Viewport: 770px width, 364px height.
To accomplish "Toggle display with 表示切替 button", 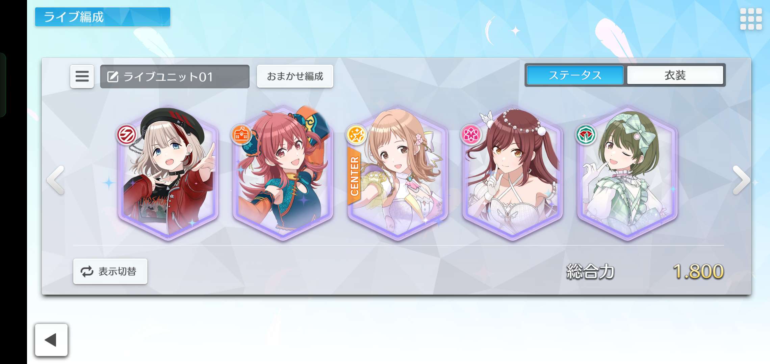I will click(110, 271).
